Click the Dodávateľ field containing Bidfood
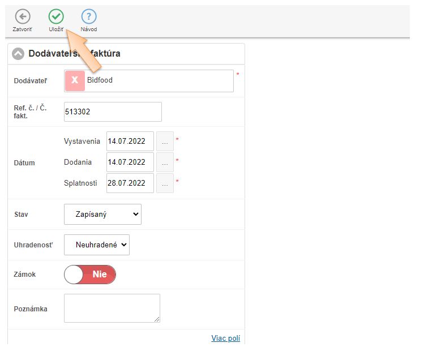Image resolution: width=441 pixels, height=364 pixels. (159, 81)
